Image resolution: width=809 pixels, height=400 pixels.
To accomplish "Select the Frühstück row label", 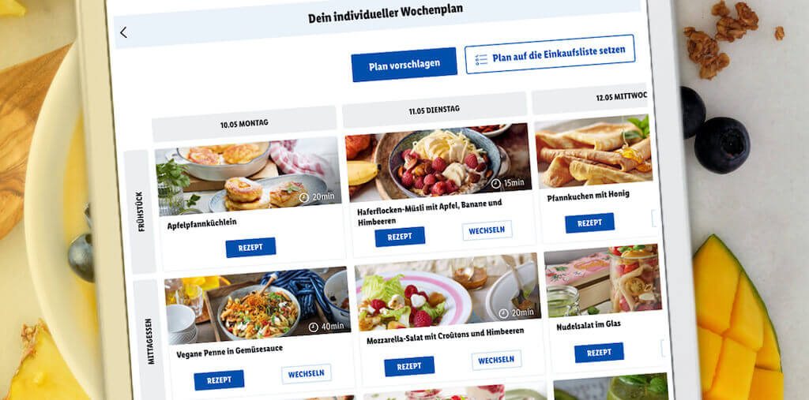I will click(141, 211).
